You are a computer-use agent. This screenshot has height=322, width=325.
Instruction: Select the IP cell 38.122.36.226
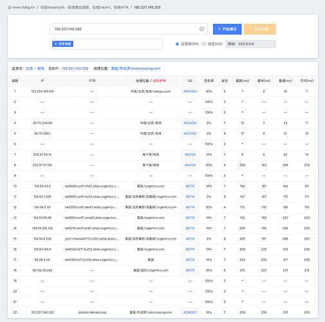point(42,270)
